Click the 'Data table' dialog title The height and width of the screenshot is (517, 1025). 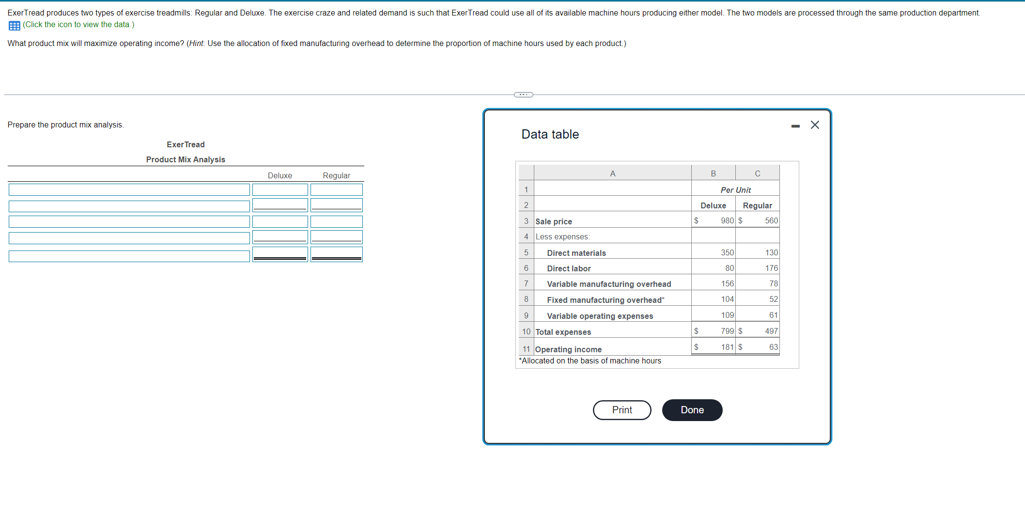(x=550, y=134)
